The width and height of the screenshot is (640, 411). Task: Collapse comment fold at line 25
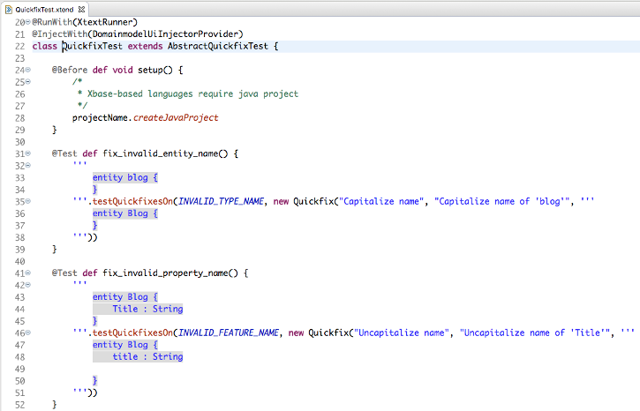[28, 81]
